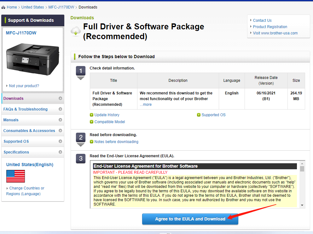Screen dimensions: 313x234
Task: Click the 'Title' column header
Action: (x=113, y=81)
